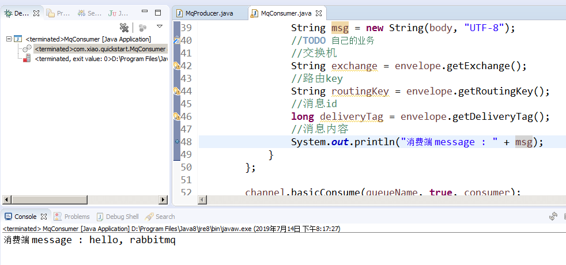Click the partially visible Console toolbar icon at far right

[564, 217]
